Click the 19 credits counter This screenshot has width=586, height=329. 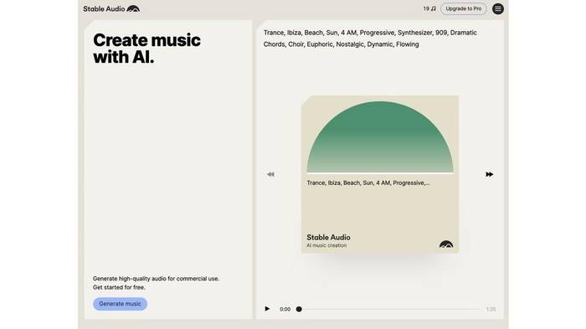pos(426,8)
